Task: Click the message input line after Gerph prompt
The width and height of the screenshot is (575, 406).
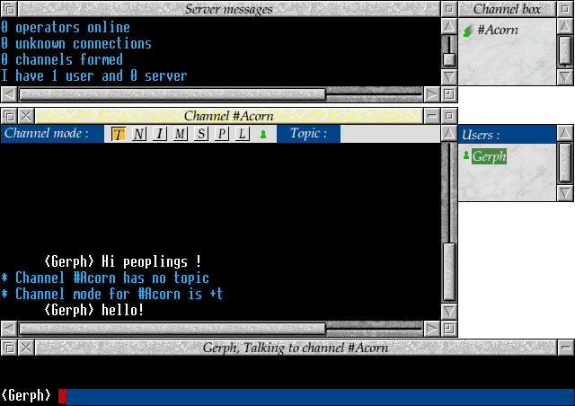Action: click(x=314, y=396)
